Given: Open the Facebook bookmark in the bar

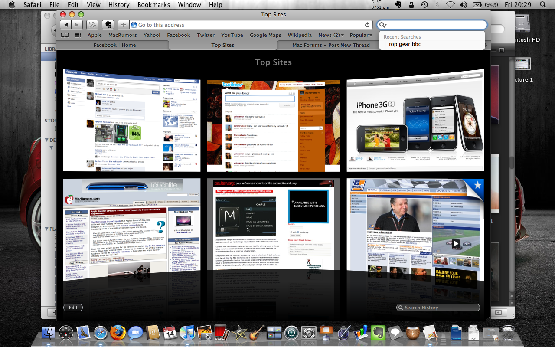Looking at the screenshot, I should (179, 35).
